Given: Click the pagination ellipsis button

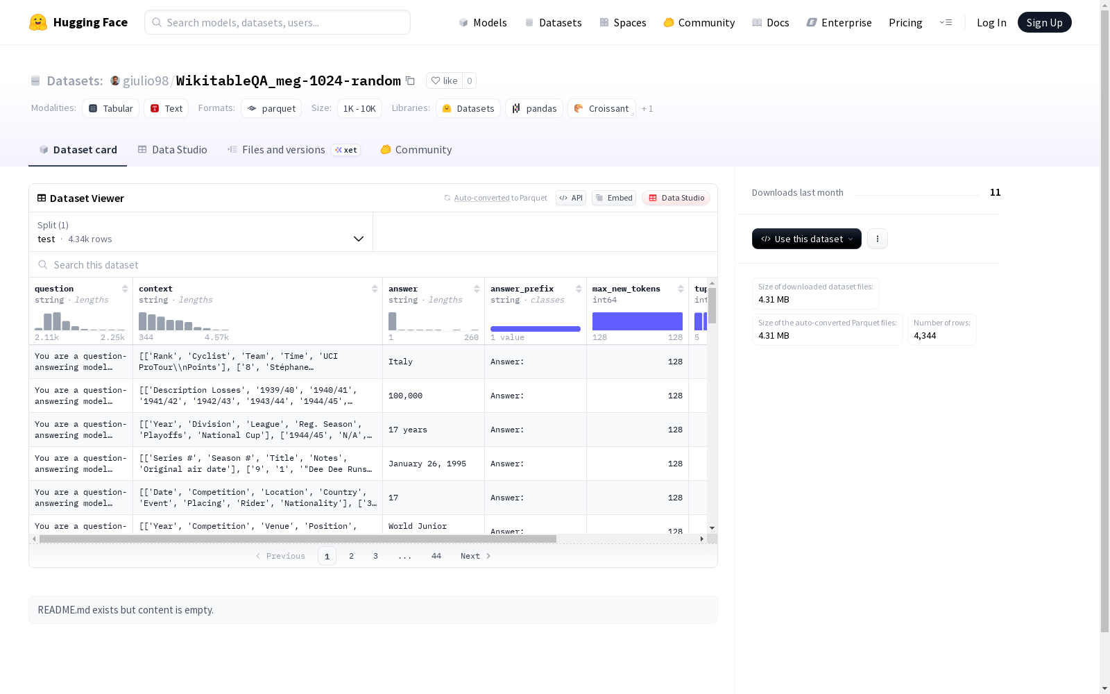Looking at the screenshot, I should pos(405,556).
